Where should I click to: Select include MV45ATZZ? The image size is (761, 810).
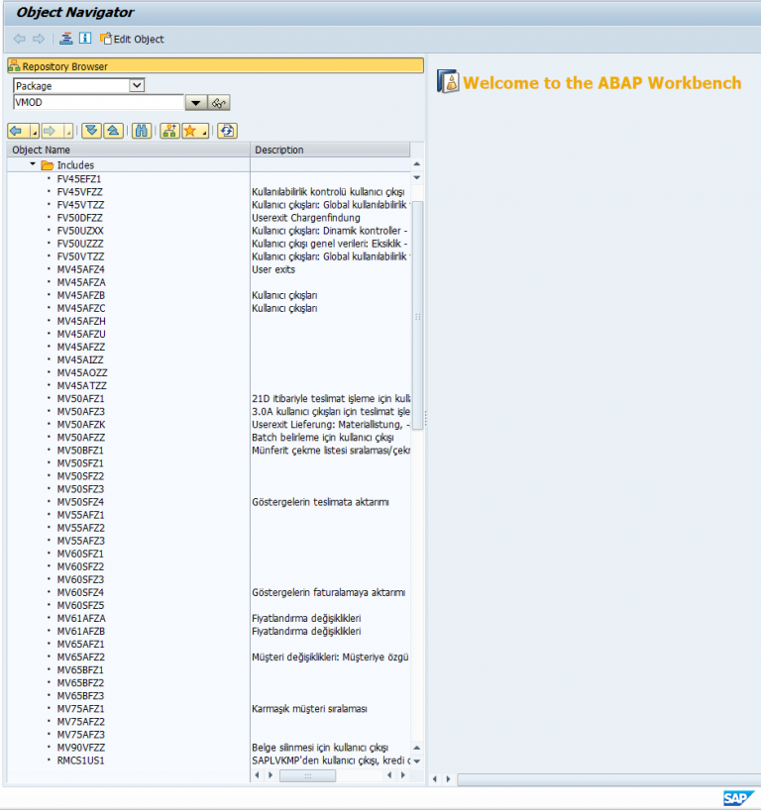(x=81, y=386)
